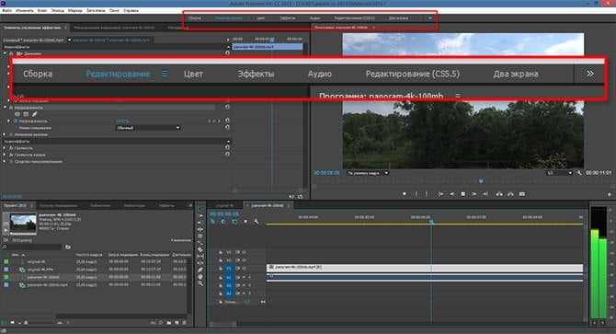Image resolution: width=616 pixels, height=334 pixels.
Task: Hide track V2 output with eye
Action: tap(244, 260)
